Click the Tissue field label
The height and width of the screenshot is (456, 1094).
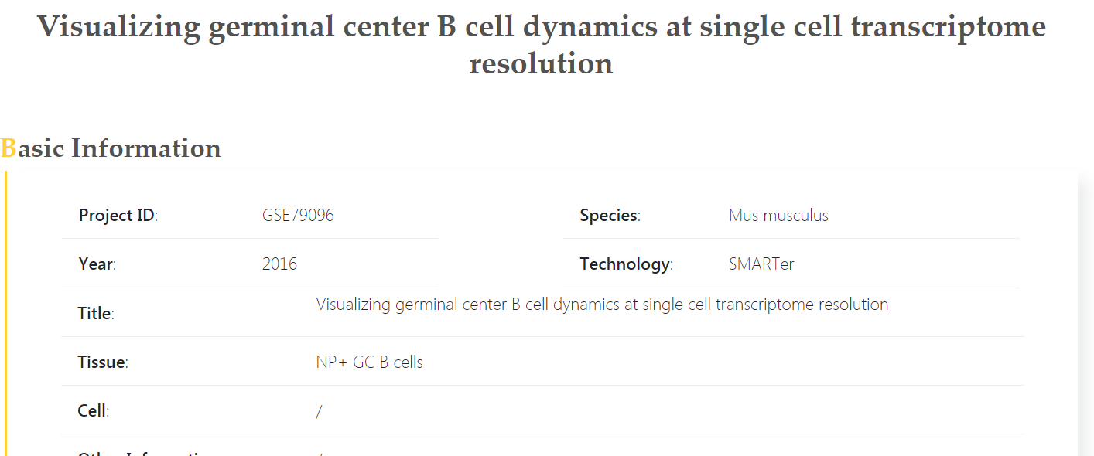tap(102, 362)
